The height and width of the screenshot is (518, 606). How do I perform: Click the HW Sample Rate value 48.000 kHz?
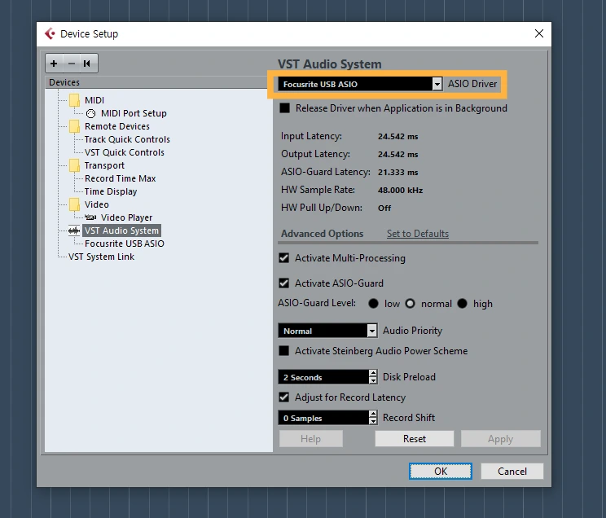pyautogui.click(x=400, y=191)
